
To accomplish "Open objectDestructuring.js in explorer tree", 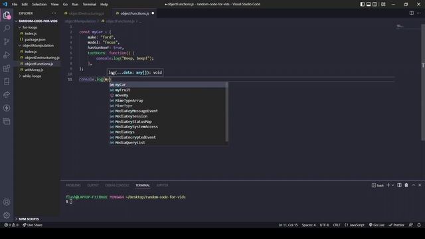I will click(x=42, y=58).
